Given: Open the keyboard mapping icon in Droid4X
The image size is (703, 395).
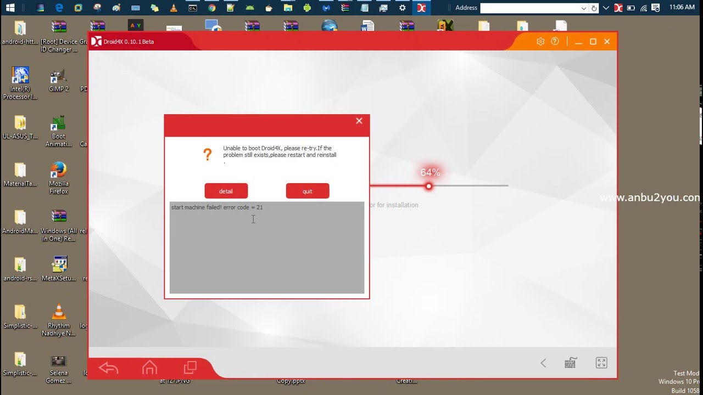Looking at the screenshot, I should [571, 363].
